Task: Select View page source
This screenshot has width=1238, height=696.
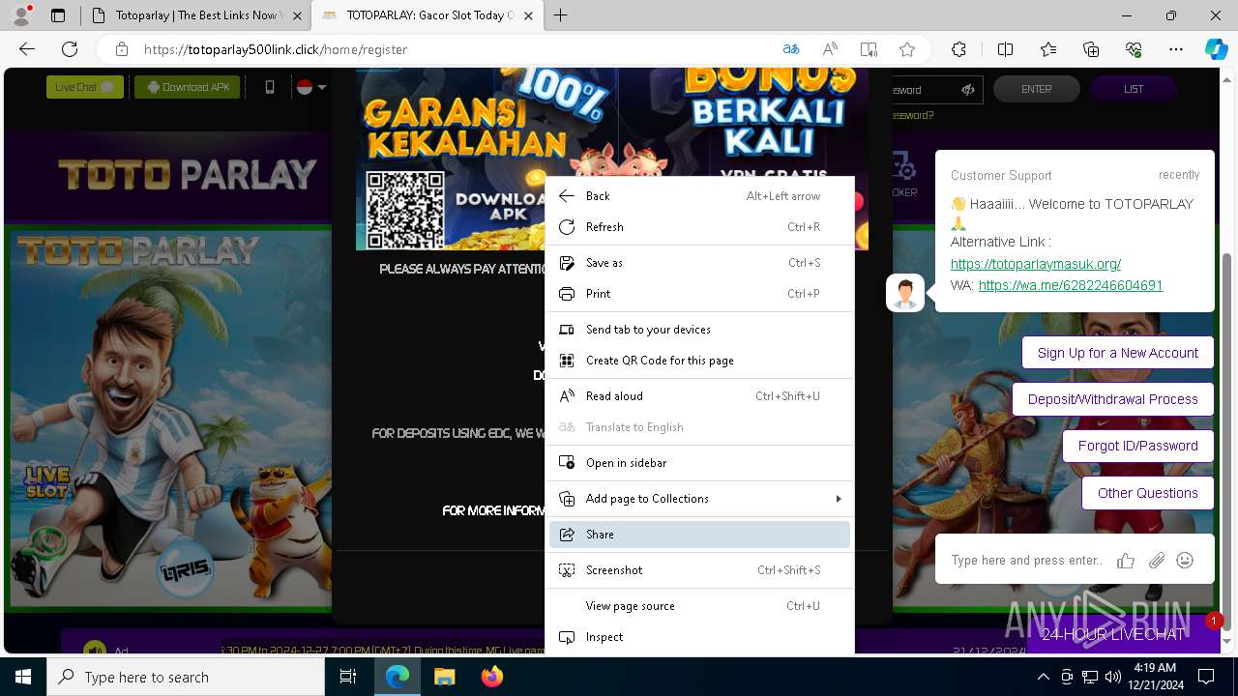Action: [699, 606]
